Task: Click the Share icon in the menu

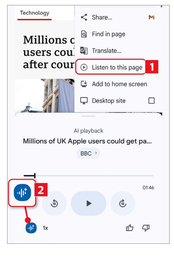Action: tap(84, 17)
